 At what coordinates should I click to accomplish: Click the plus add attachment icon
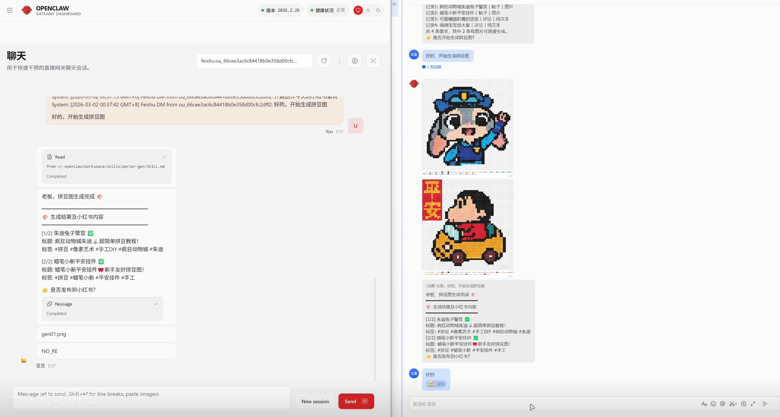click(744, 404)
